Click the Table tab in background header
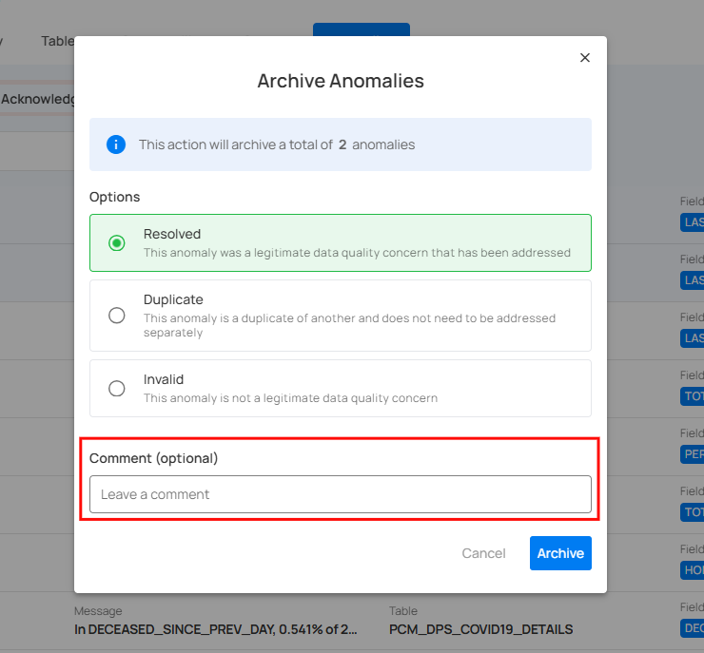This screenshot has width=704, height=653. coord(57,41)
